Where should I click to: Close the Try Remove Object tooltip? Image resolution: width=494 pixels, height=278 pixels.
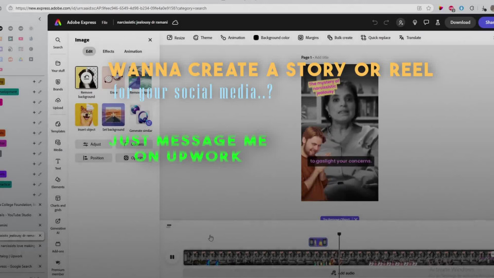point(356,219)
